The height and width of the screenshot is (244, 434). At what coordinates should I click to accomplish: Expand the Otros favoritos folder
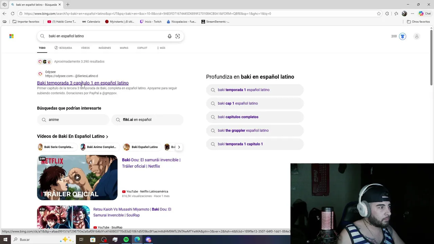pyautogui.click(x=418, y=22)
